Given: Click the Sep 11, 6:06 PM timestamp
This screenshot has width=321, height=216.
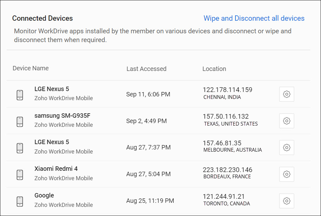Looking at the screenshot, I should pos(148,94).
